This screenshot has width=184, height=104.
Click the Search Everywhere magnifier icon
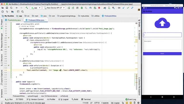22,12
